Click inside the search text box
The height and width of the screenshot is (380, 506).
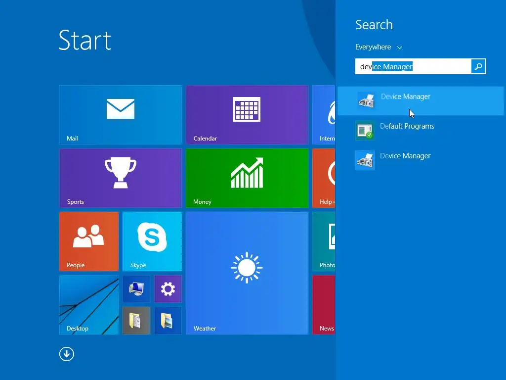[413, 66]
